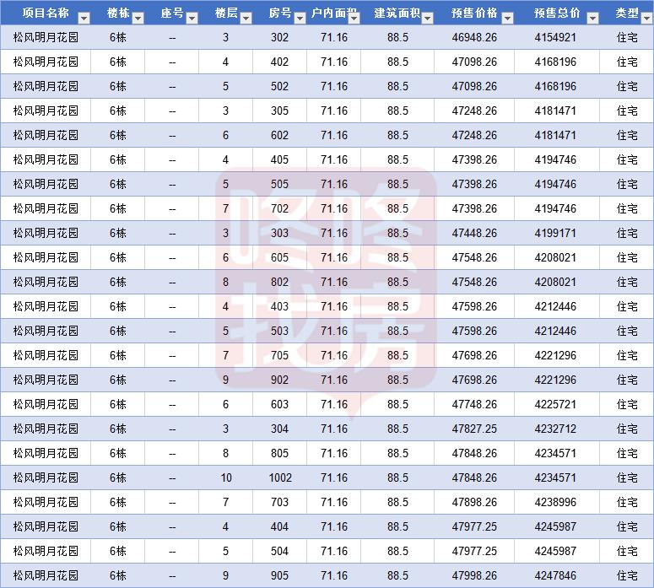Select the total price cell 4154921

tap(555, 37)
